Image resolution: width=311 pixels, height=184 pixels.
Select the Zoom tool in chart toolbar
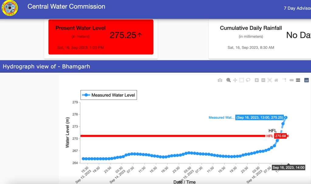pos(229,80)
